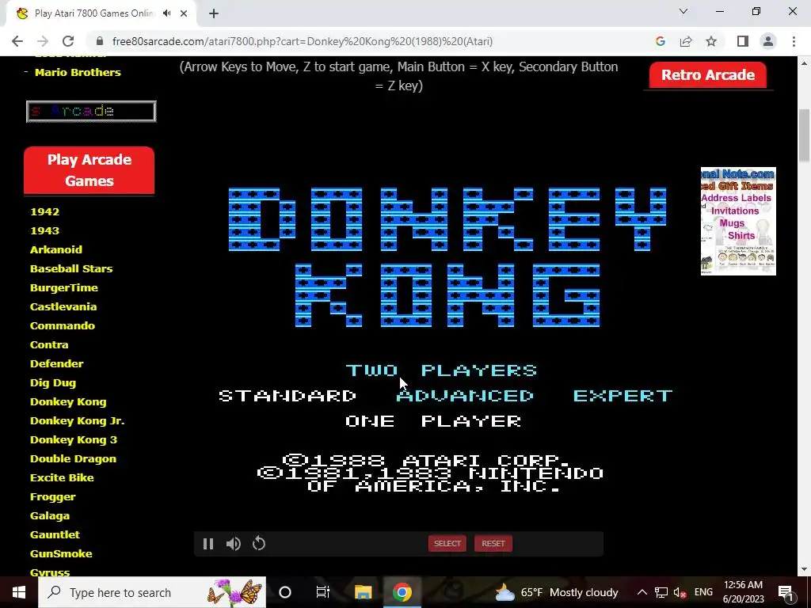Viewport: 811px width, 608px height.
Task: Open the browser side panel
Action: pyautogui.click(x=743, y=41)
